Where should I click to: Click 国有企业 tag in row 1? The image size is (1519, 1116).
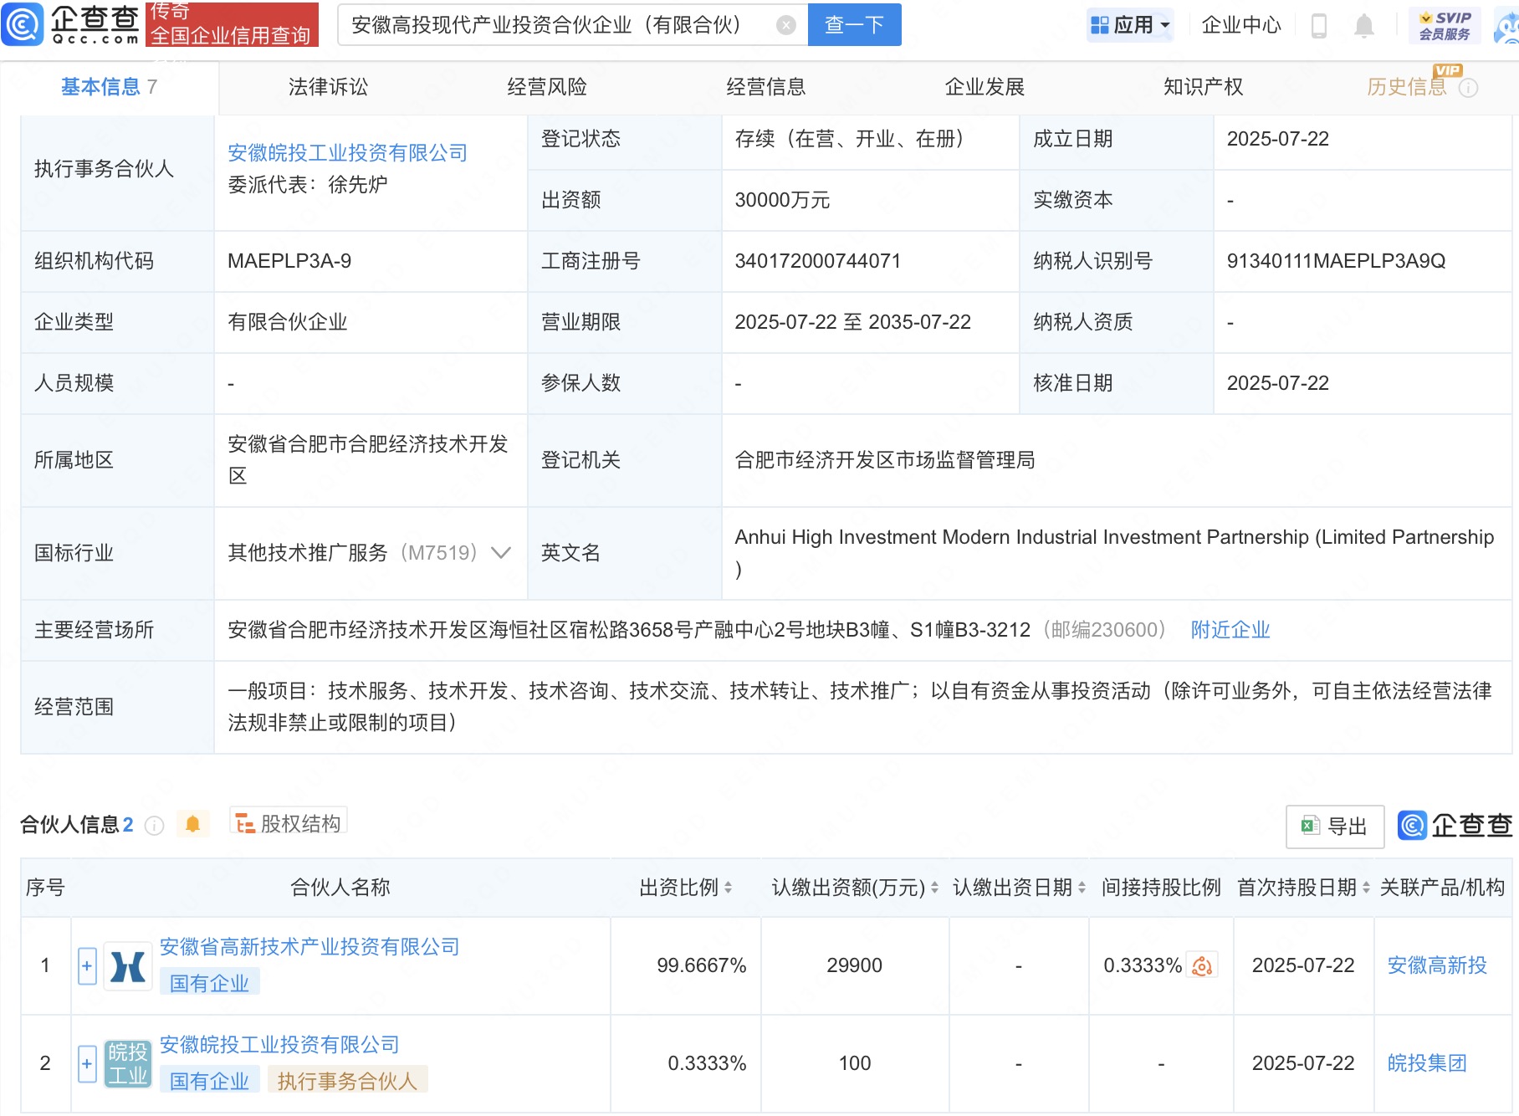click(x=209, y=984)
